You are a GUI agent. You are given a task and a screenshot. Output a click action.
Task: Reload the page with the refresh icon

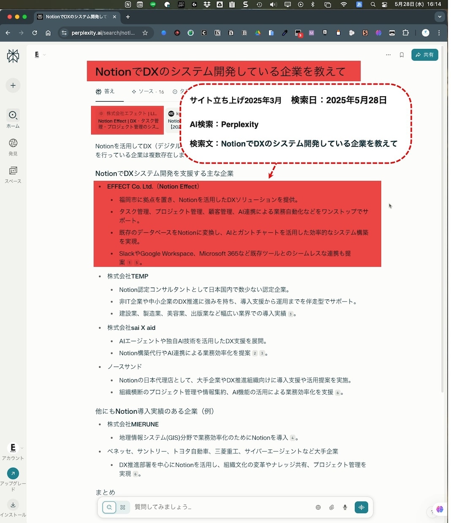click(35, 33)
